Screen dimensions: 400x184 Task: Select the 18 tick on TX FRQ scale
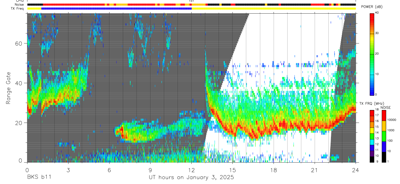tap(377, 110)
